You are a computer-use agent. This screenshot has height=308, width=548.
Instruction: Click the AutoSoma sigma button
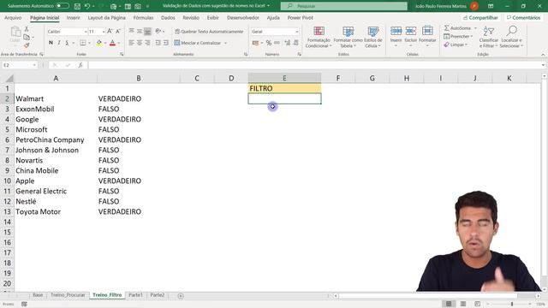(457, 28)
